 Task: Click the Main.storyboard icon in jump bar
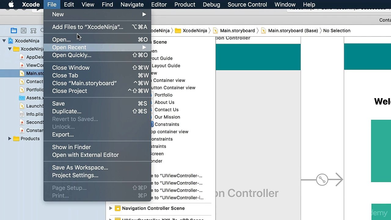[x=215, y=31]
